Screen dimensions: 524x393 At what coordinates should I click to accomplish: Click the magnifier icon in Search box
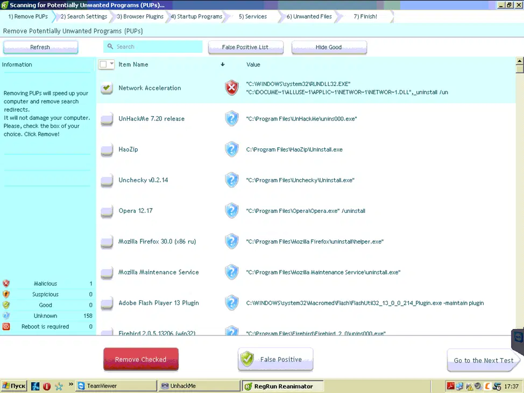[x=110, y=46]
